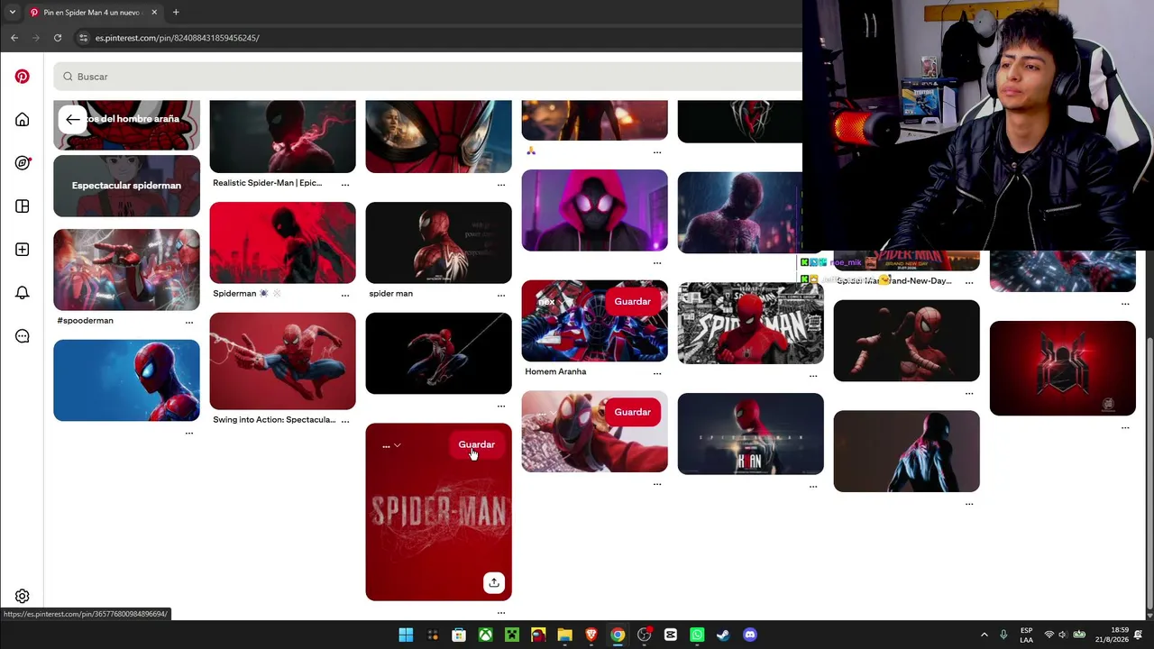Click the page vertical scrollbar thumb
The image size is (1154, 649).
click(1149, 471)
